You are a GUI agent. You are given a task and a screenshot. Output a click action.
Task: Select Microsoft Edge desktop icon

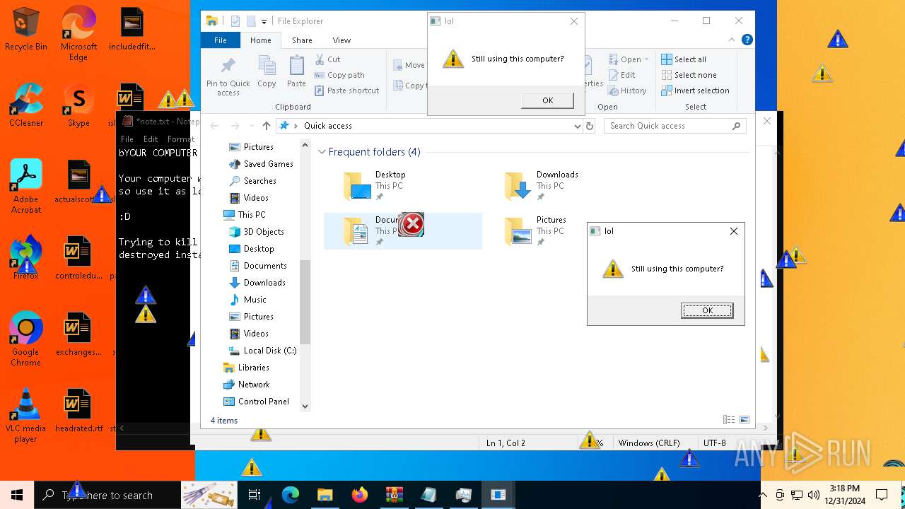click(78, 33)
